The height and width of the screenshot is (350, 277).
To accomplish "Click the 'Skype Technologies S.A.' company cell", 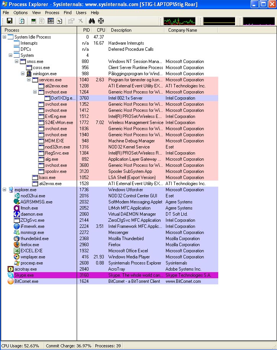I will point(188,275).
